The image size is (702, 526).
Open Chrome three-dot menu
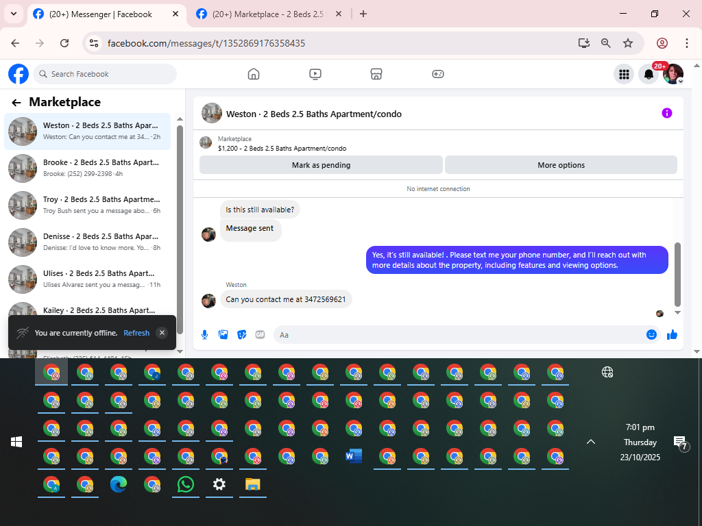click(x=687, y=43)
